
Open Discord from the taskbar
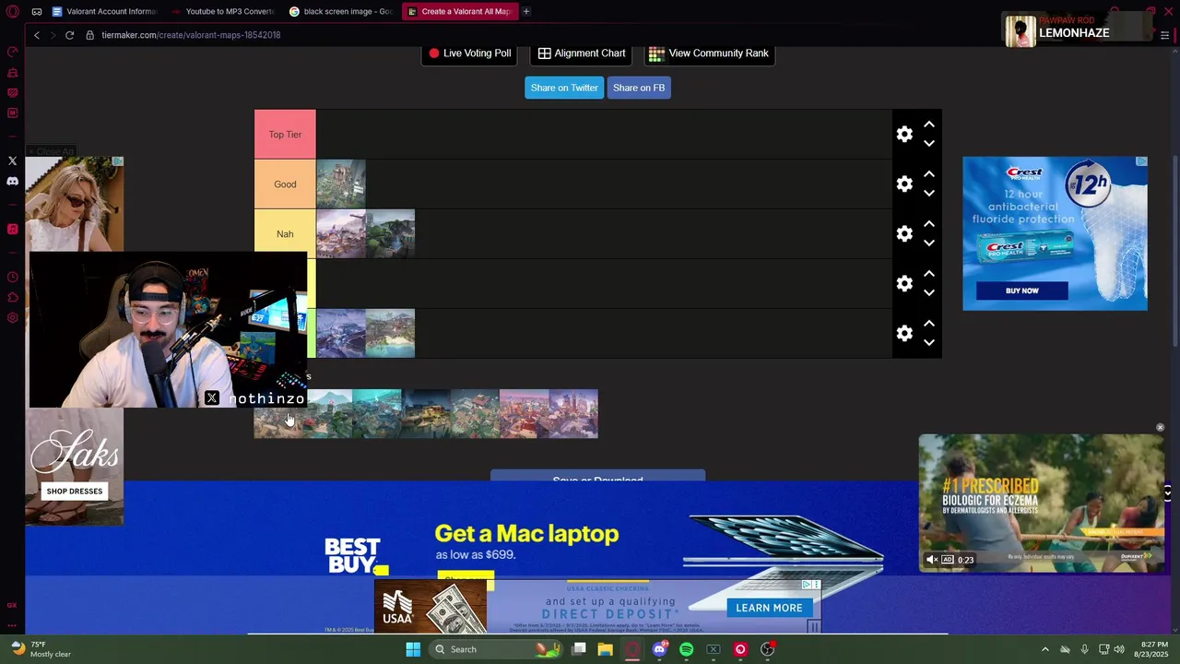(x=659, y=649)
